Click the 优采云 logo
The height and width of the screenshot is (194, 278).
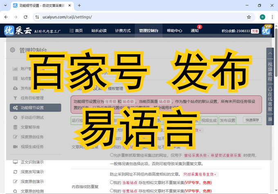pos(32,31)
